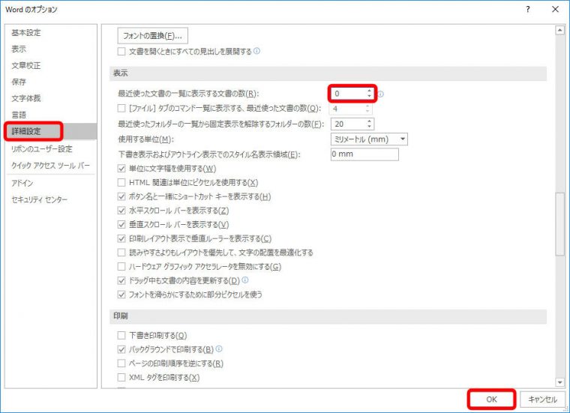Uncheck 単位に文字幅を使用する

coord(121,169)
